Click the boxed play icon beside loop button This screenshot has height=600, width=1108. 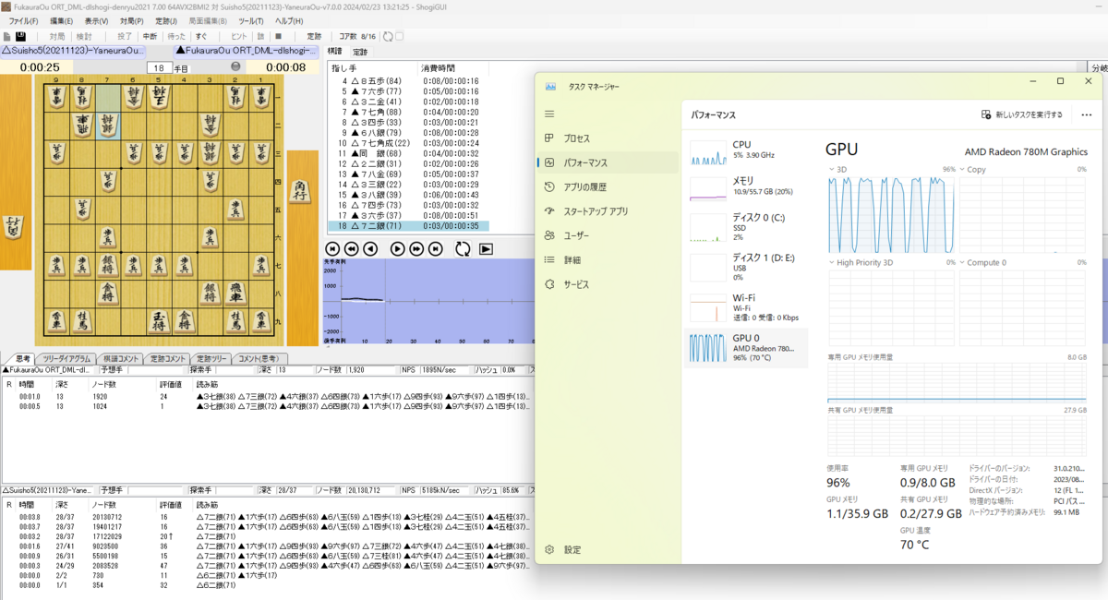pos(486,248)
